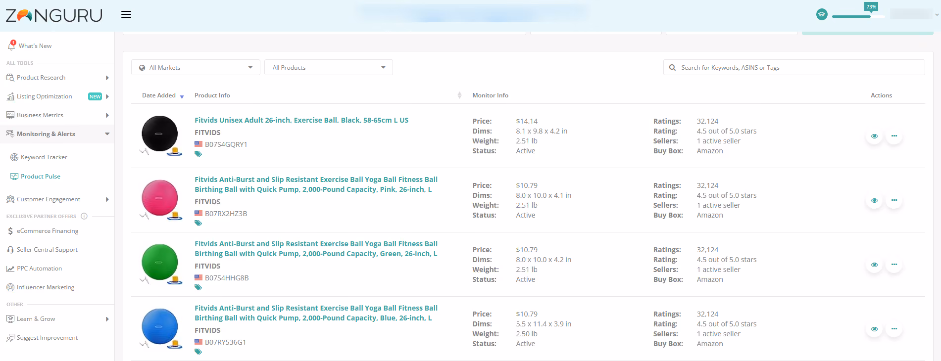The width and height of the screenshot is (941, 361).
Task: Click the Suggest Improvement icon
Action: point(10,338)
